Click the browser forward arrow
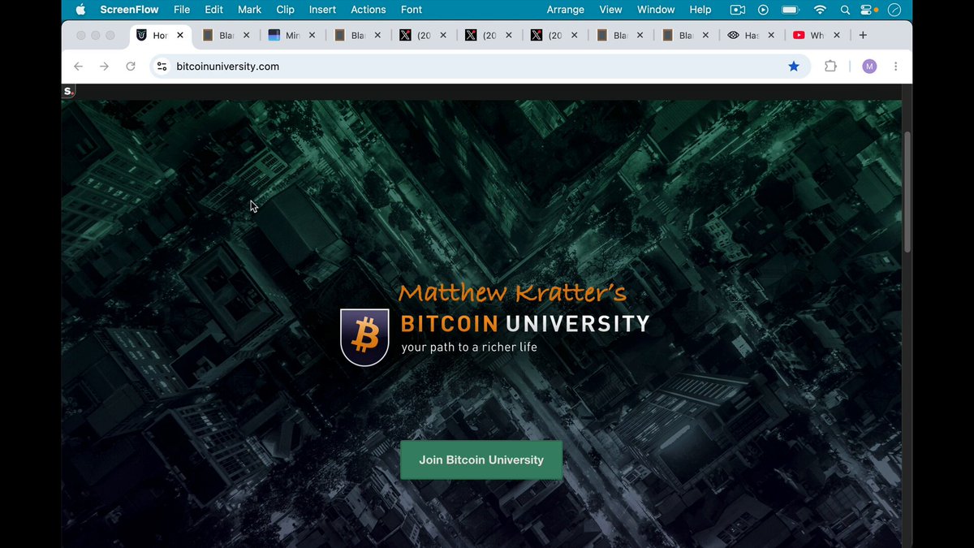The height and width of the screenshot is (548, 974). (x=104, y=67)
